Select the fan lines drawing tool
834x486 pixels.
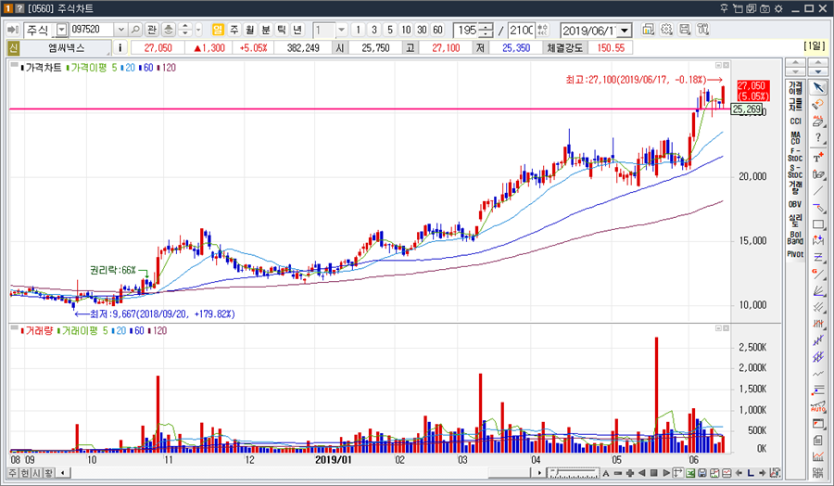point(818,290)
